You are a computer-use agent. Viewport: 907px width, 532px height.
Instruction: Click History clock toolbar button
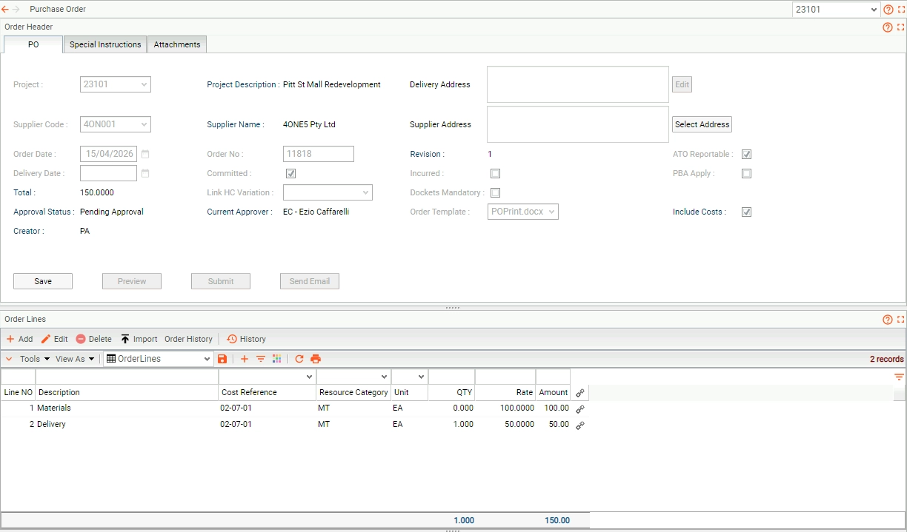click(246, 339)
